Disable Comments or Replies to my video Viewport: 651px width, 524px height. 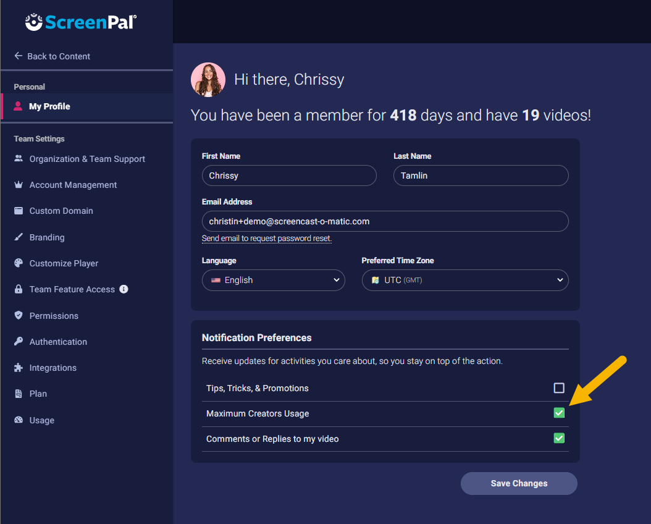coord(559,438)
